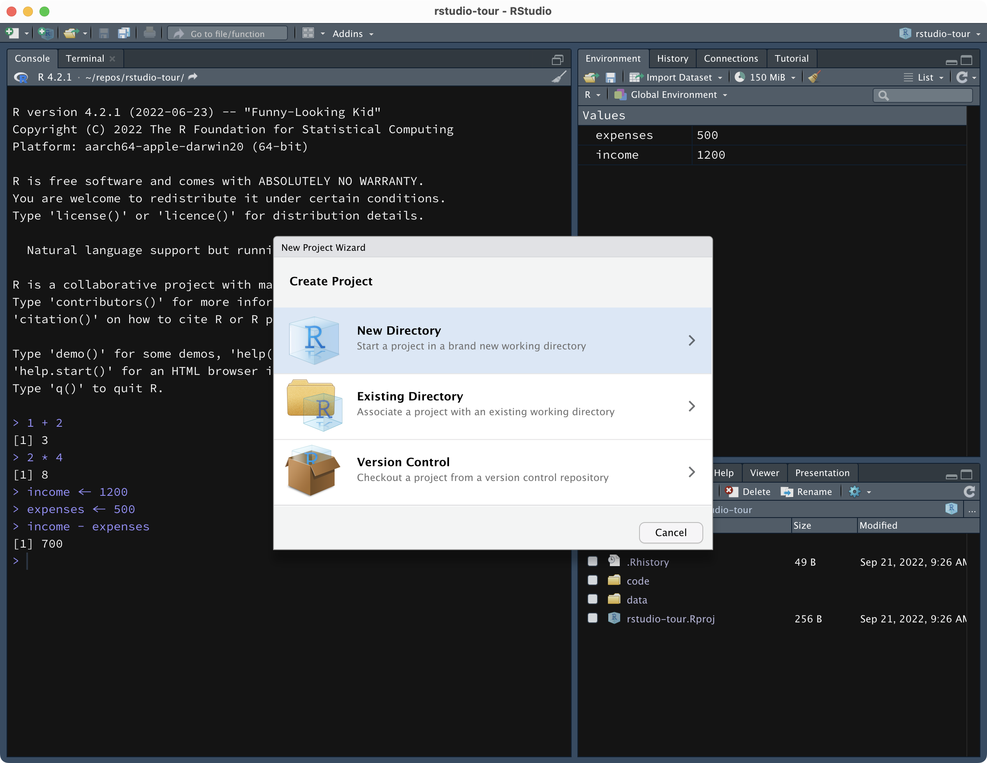
Task: Click the Create a Project toolbar icon
Action: pyautogui.click(x=46, y=33)
